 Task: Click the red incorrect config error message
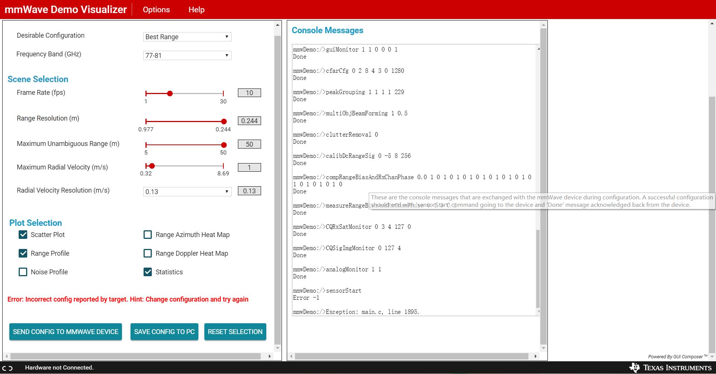click(x=128, y=299)
